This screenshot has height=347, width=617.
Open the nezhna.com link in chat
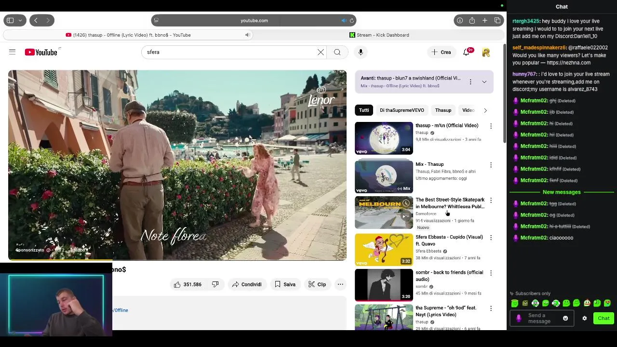click(x=568, y=63)
